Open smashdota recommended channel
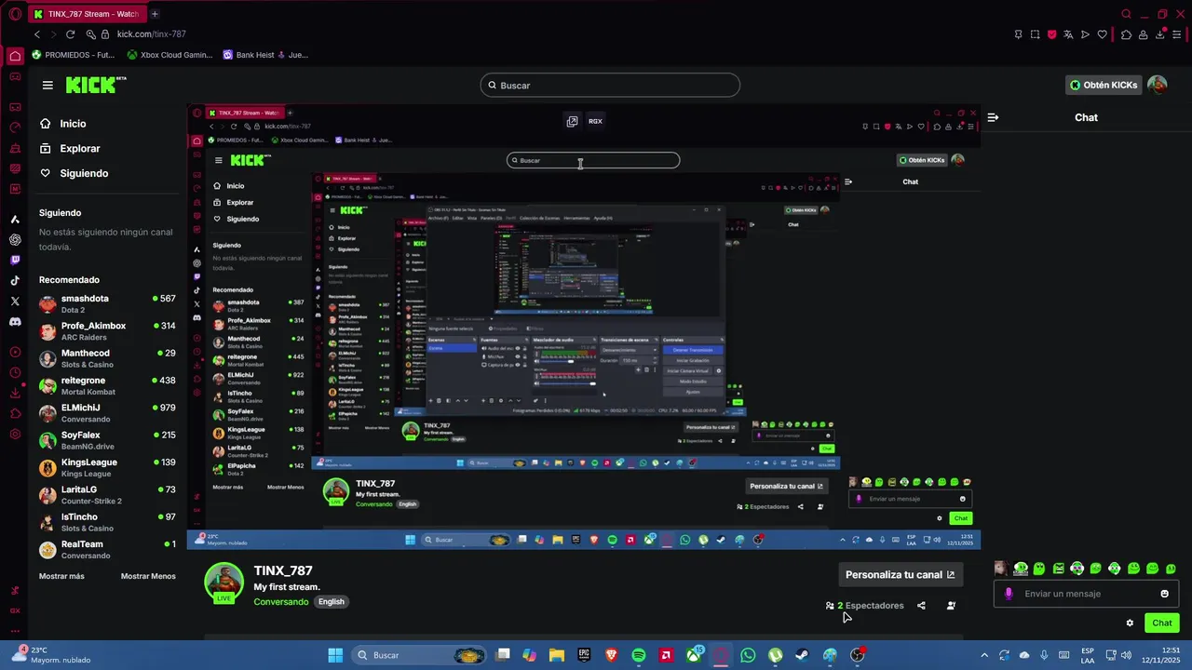The height and width of the screenshot is (670, 1192). coord(107,303)
